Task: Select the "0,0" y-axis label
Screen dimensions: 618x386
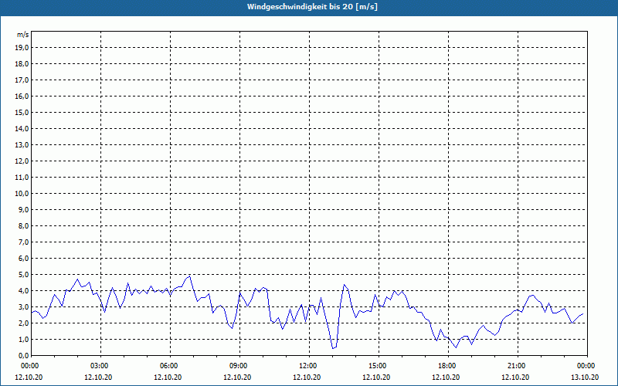Action: [x=23, y=356]
